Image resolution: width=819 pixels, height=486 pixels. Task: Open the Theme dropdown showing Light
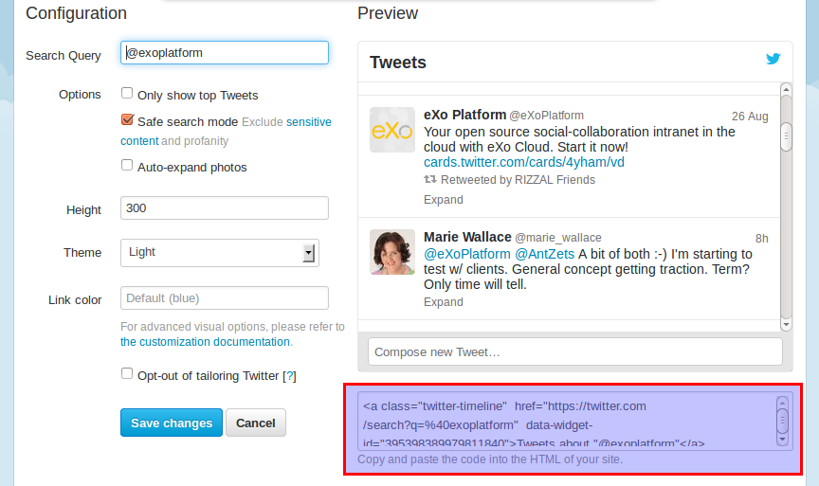pyautogui.click(x=220, y=253)
